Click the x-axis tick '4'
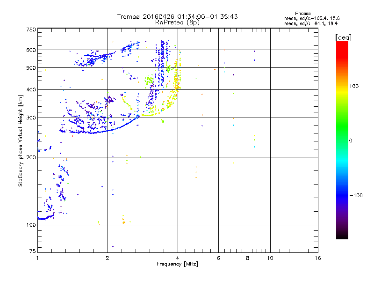Viewport: 374px width, 281px height. pyautogui.click(x=178, y=258)
